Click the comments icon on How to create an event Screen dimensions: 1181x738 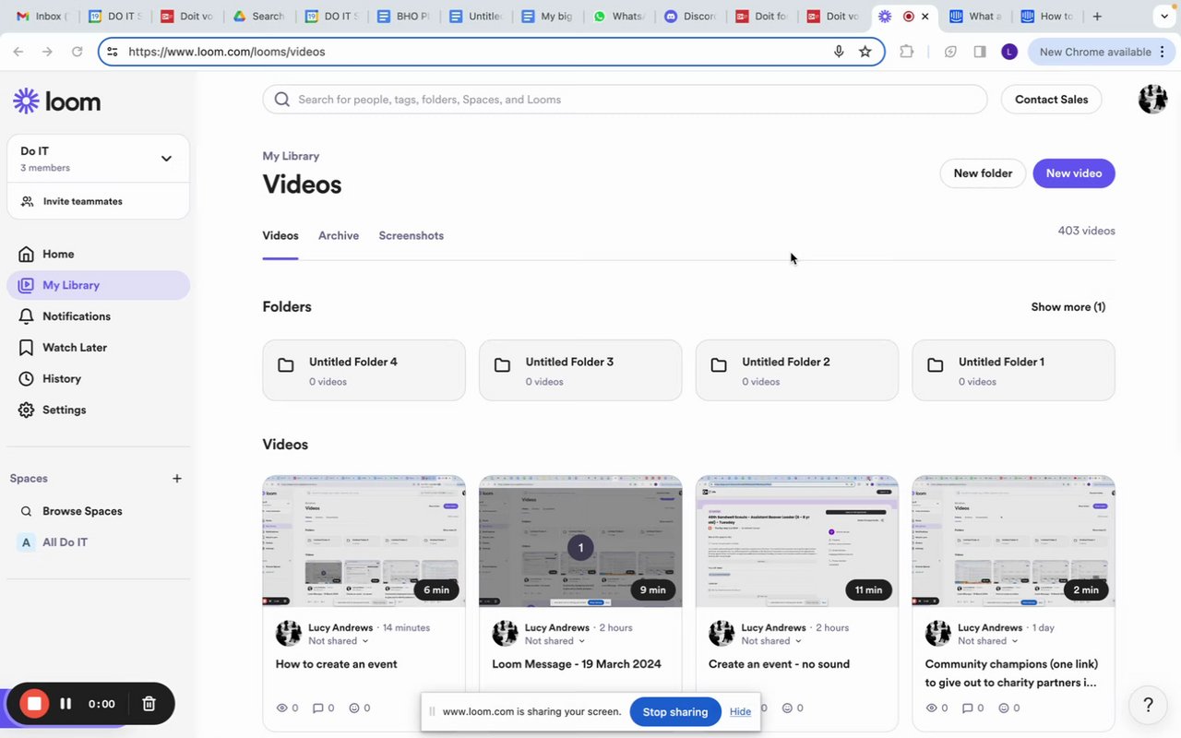point(318,708)
